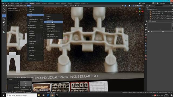Toggle viewport gizmos visibility

click(125, 6)
